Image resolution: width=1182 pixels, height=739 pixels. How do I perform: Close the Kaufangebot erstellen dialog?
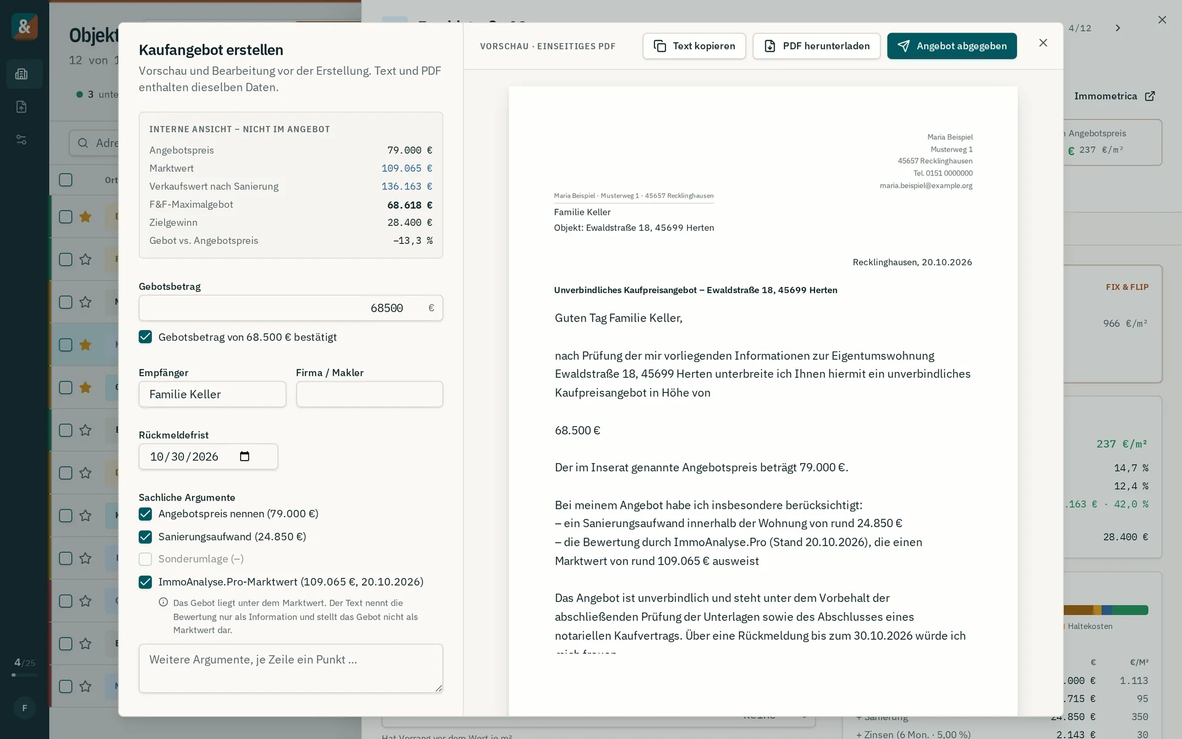[x=1043, y=42]
